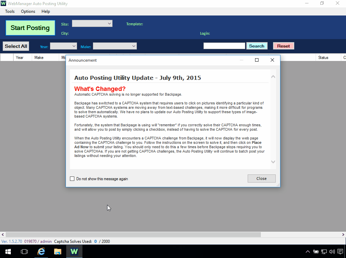The image size is (346, 258).
Task: Launch Internet Explorer from the taskbar
Action: click(41, 251)
